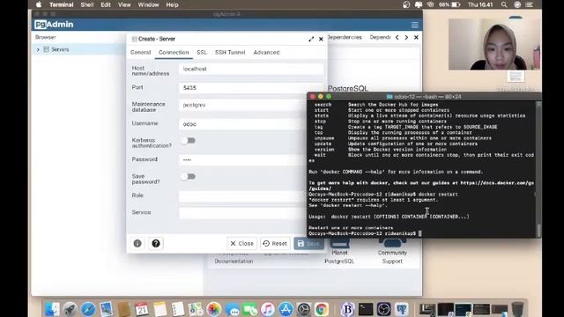Open the Terminal app icon in the Dock
Image resolution: width=564 pixels, height=317 pixels.
tap(366, 309)
